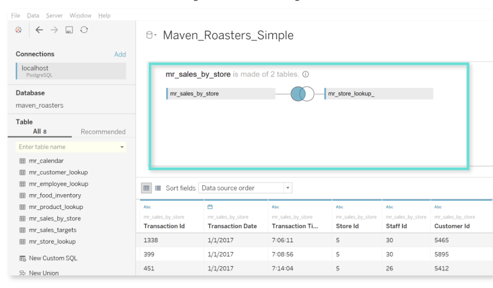The image size is (493, 288).
Task: Click the Transaction Id column header
Action: (x=164, y=226)
